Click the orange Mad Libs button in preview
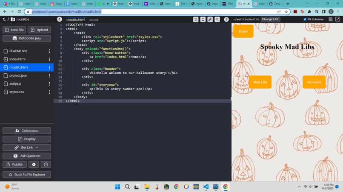The height and width of the screenshot is (192, 343). coord(260,82)
